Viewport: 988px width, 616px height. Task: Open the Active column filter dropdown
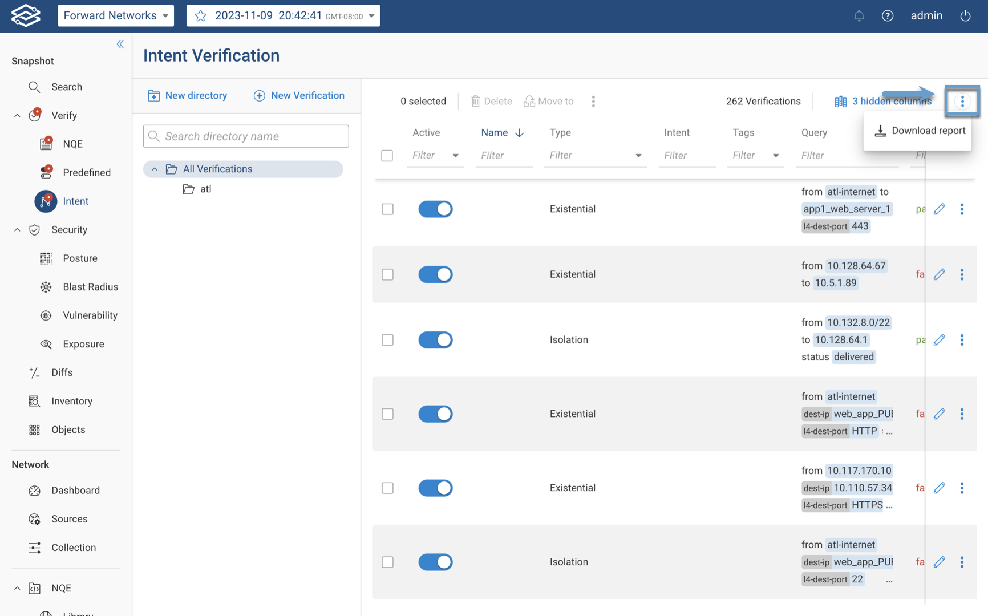point(455,155)
